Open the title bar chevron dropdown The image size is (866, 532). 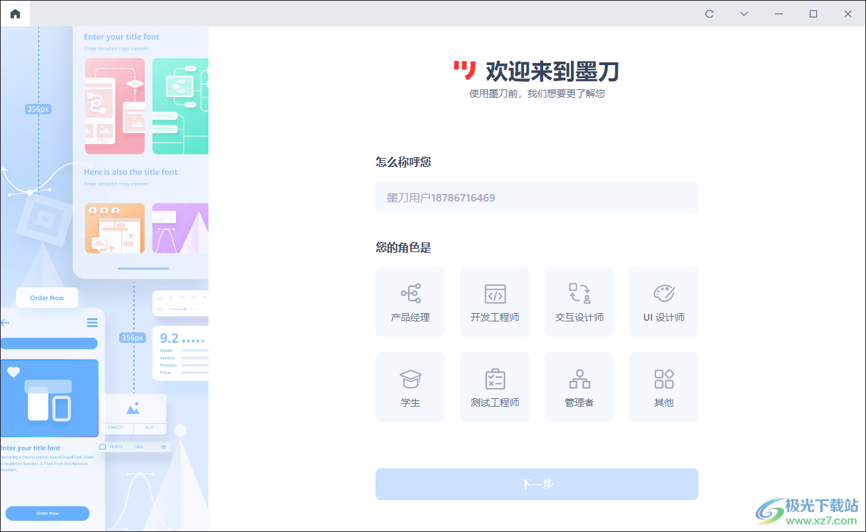pos(743,13)
